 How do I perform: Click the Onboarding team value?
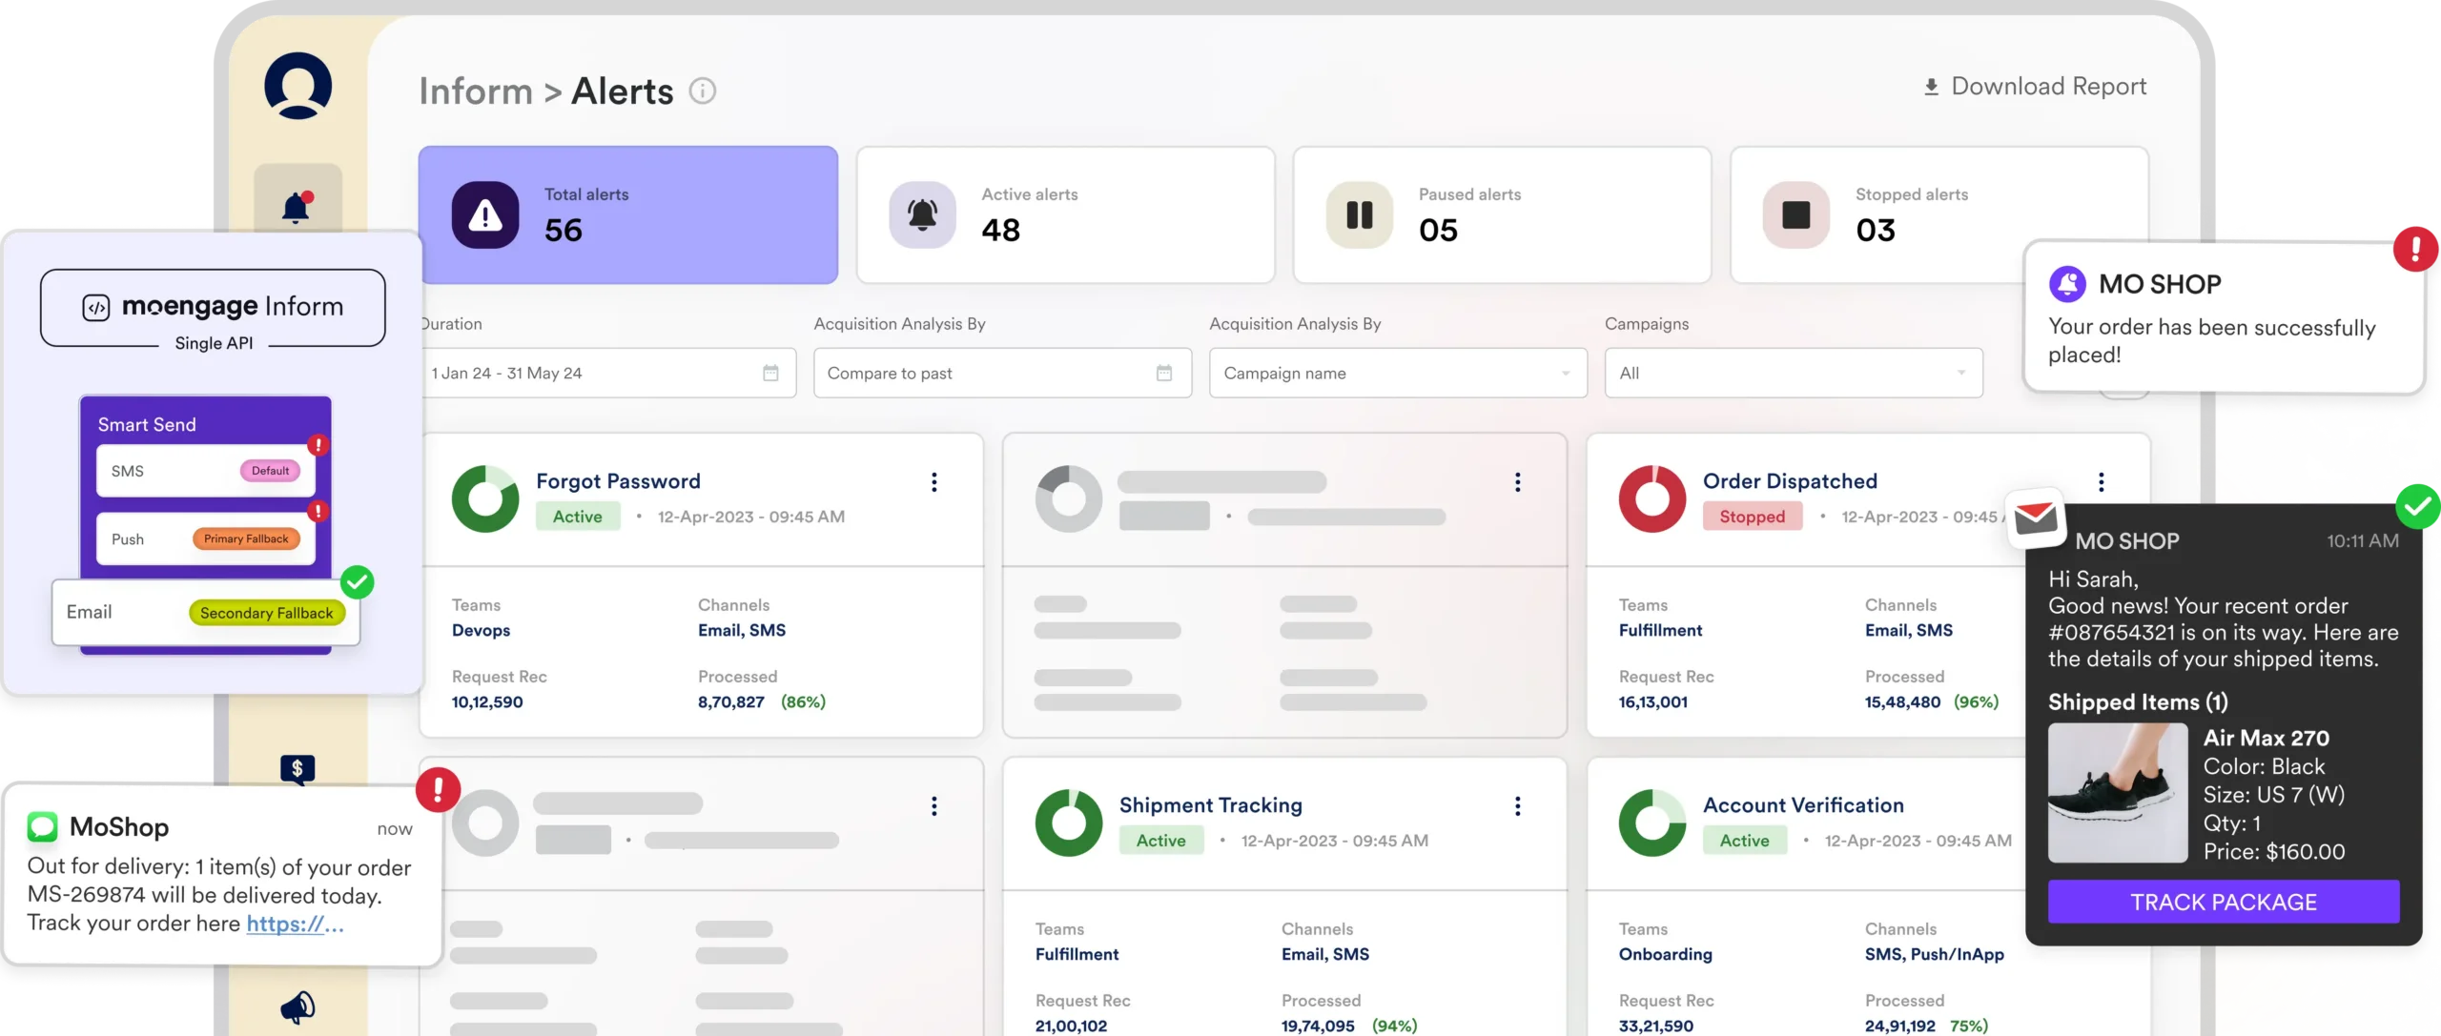point(1665,954)
